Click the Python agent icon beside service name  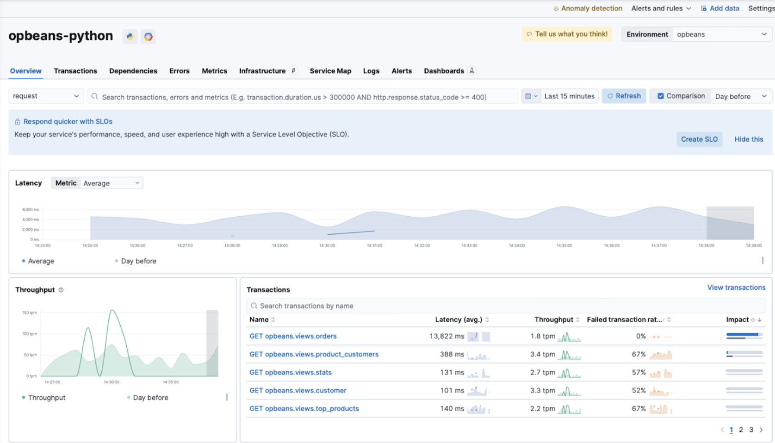(x=130, y=37)
